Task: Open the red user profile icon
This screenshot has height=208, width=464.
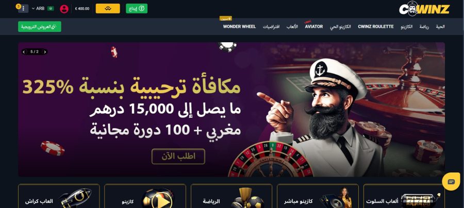Action: 64,9
